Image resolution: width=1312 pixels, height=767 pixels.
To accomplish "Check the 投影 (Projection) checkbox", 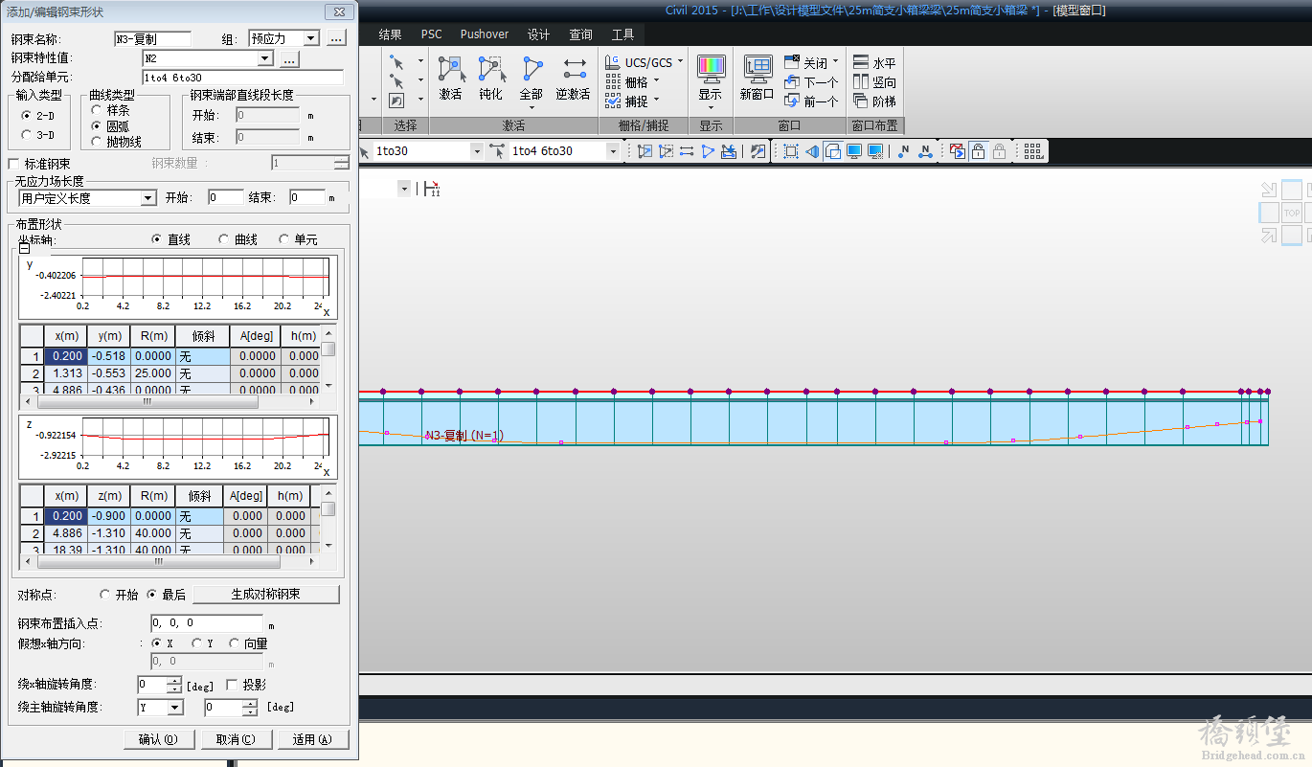I will [232, 685].
